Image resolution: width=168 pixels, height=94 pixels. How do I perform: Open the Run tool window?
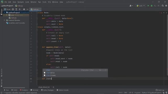[x=6, y=90]
